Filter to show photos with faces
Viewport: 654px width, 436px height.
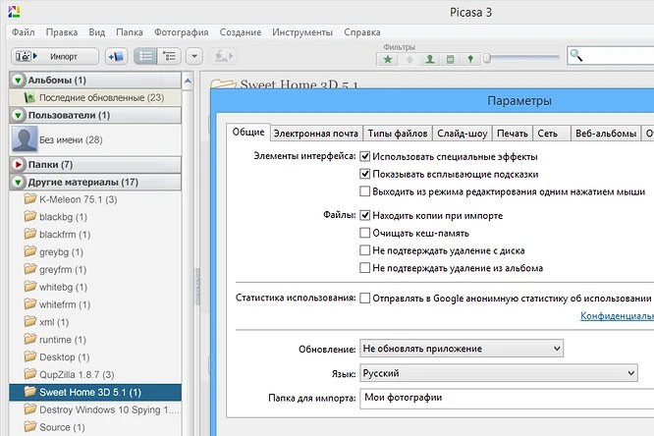pyautogui.click(x=429, y=60)
